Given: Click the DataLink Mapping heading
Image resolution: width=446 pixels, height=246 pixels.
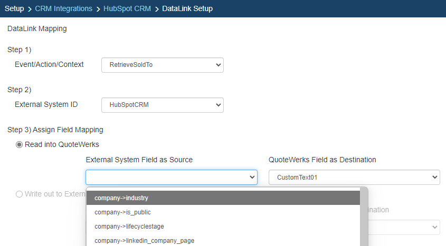Looking at the screenshot, I should tap(37, 29).
